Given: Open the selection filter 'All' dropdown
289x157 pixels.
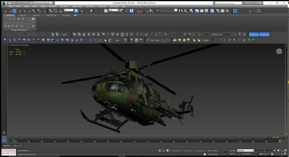Looking at the screenshot, I should tap(68, 10).
